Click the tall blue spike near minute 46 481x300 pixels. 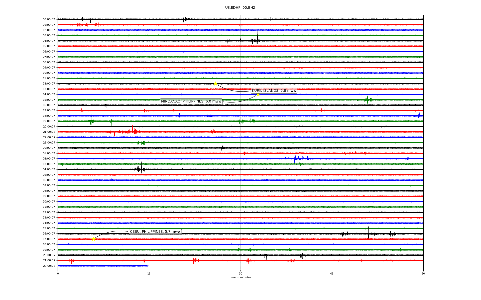point(338,90)
